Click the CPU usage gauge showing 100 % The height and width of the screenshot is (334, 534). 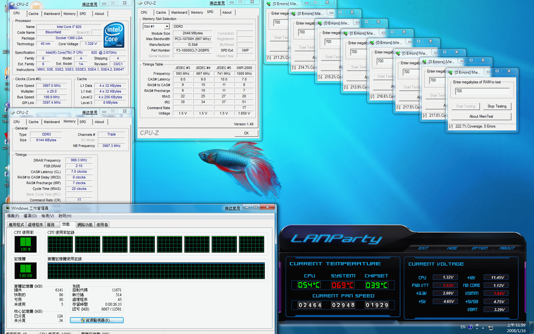tap(25, 244)
